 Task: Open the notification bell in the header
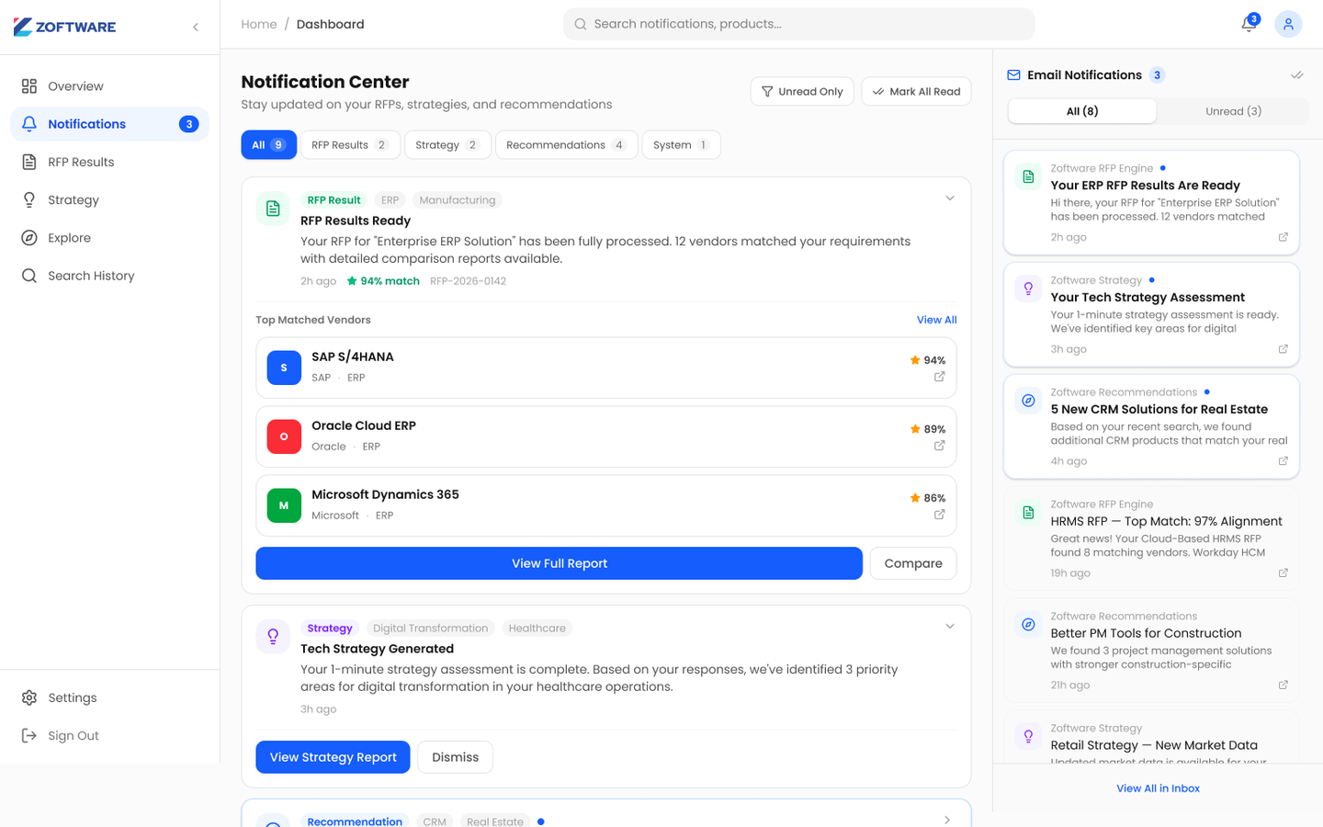[1249, 24]
